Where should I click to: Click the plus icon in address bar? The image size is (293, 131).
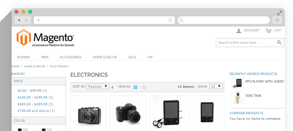point(39,20)
